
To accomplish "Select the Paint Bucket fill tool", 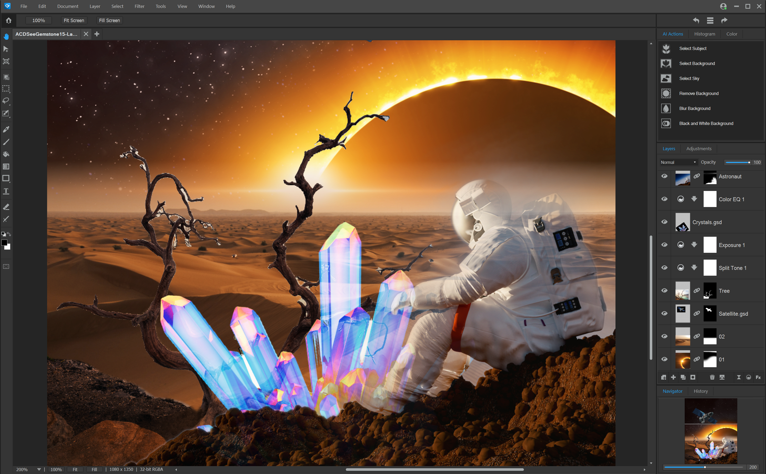I will 6,154.
